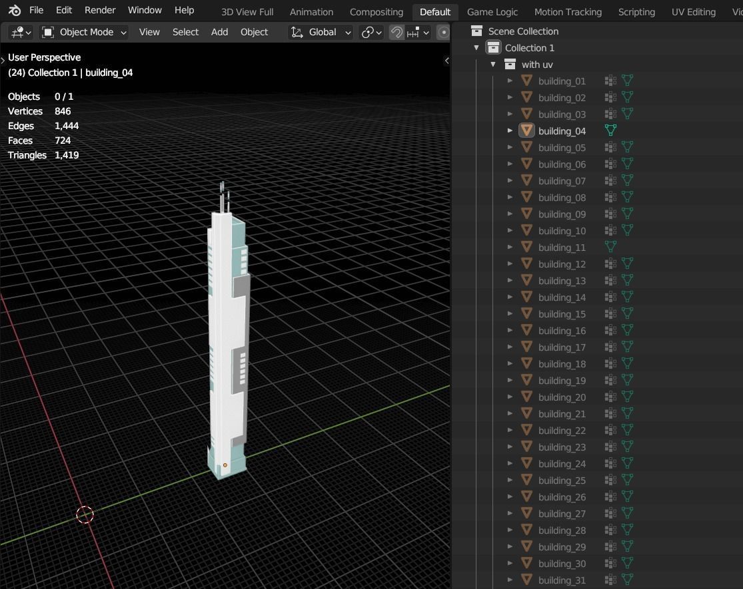Click the Blender logo icon
The width and height of the screenshot is (743, 589).
(x=14, y=10)
